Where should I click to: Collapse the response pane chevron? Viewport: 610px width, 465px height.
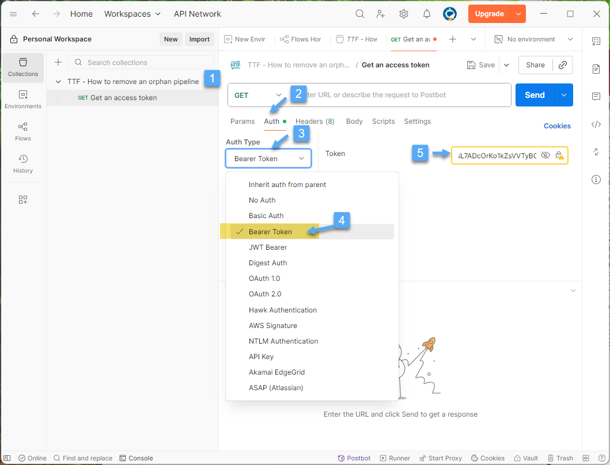point(573,291)
